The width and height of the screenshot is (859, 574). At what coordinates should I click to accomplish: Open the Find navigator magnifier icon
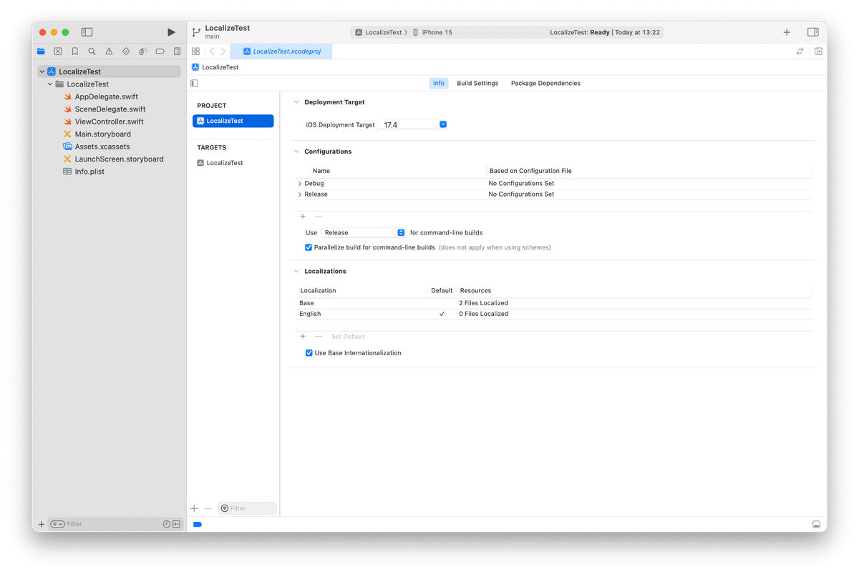[x=92, y=51]
